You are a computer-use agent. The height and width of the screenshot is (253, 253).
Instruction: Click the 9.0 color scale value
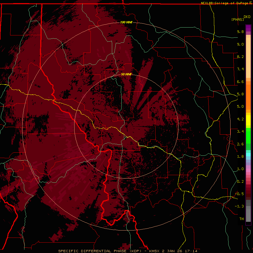click(x=240, y=44)
